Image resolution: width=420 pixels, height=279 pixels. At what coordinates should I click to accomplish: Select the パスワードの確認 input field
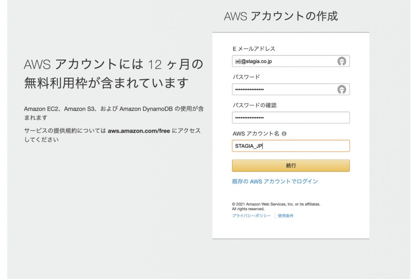[x=290, y=118]
